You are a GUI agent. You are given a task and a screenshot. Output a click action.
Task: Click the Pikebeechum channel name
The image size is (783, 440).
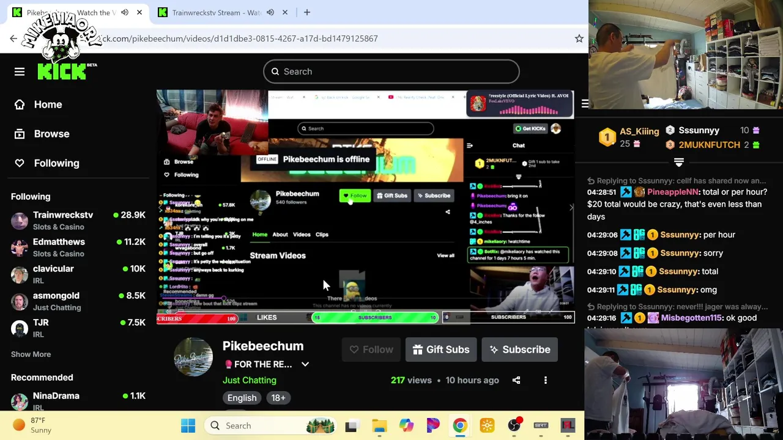coord(263,346)
